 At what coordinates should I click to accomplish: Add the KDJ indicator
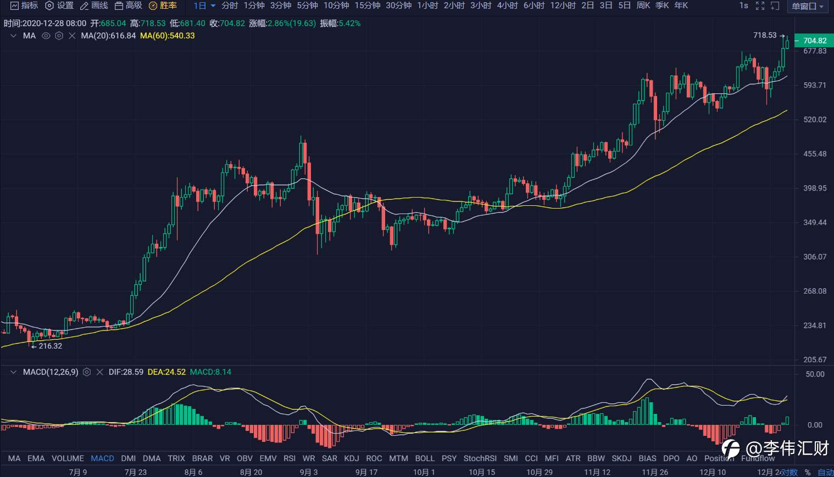click(352, 458)
